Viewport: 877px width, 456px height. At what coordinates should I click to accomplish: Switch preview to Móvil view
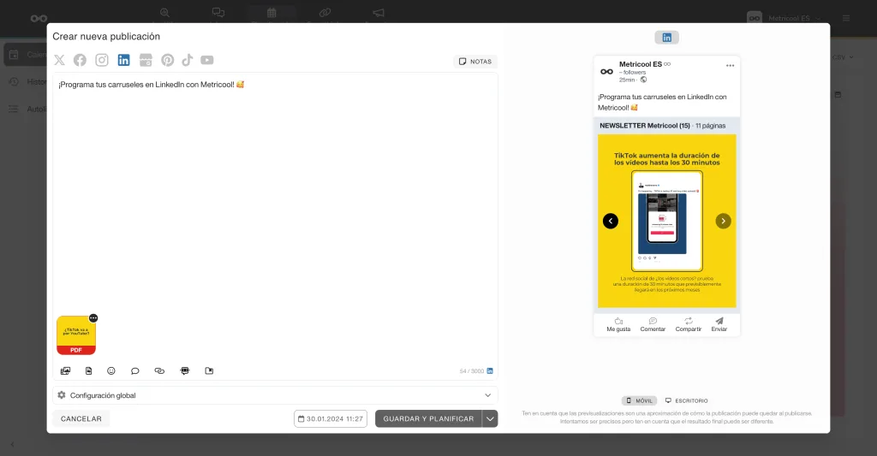[x=639, y=400]
